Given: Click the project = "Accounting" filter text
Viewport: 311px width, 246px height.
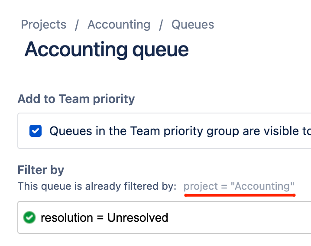Looking at the screenshot, I should click(239, 186).
